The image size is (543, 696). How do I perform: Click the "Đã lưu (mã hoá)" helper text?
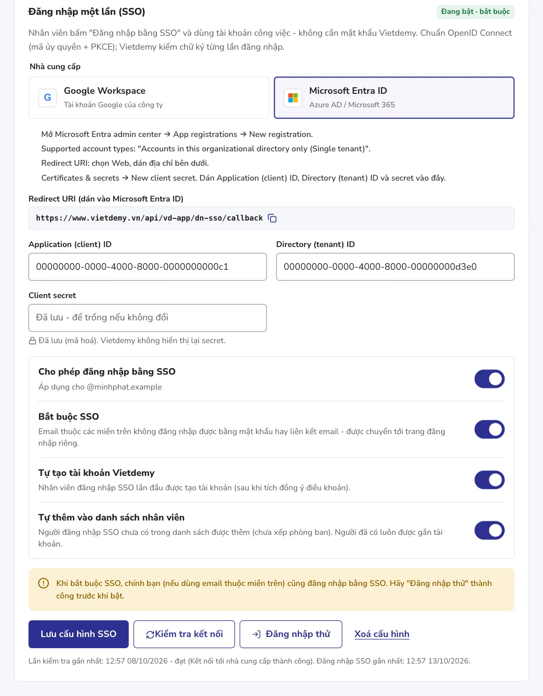[132, 341]
